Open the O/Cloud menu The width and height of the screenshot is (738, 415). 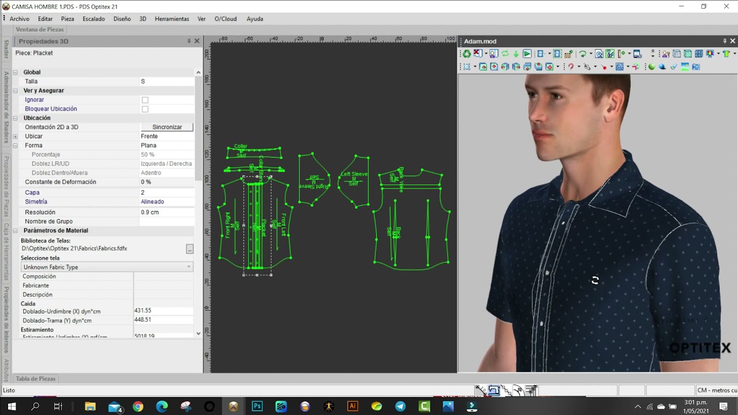point(225,18)
